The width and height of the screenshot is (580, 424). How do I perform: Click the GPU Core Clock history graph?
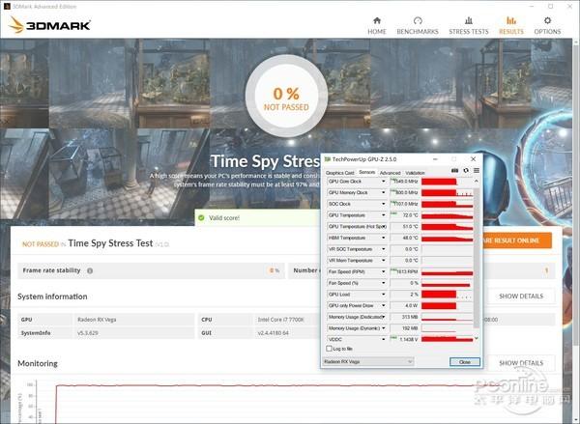pos(447,182)
